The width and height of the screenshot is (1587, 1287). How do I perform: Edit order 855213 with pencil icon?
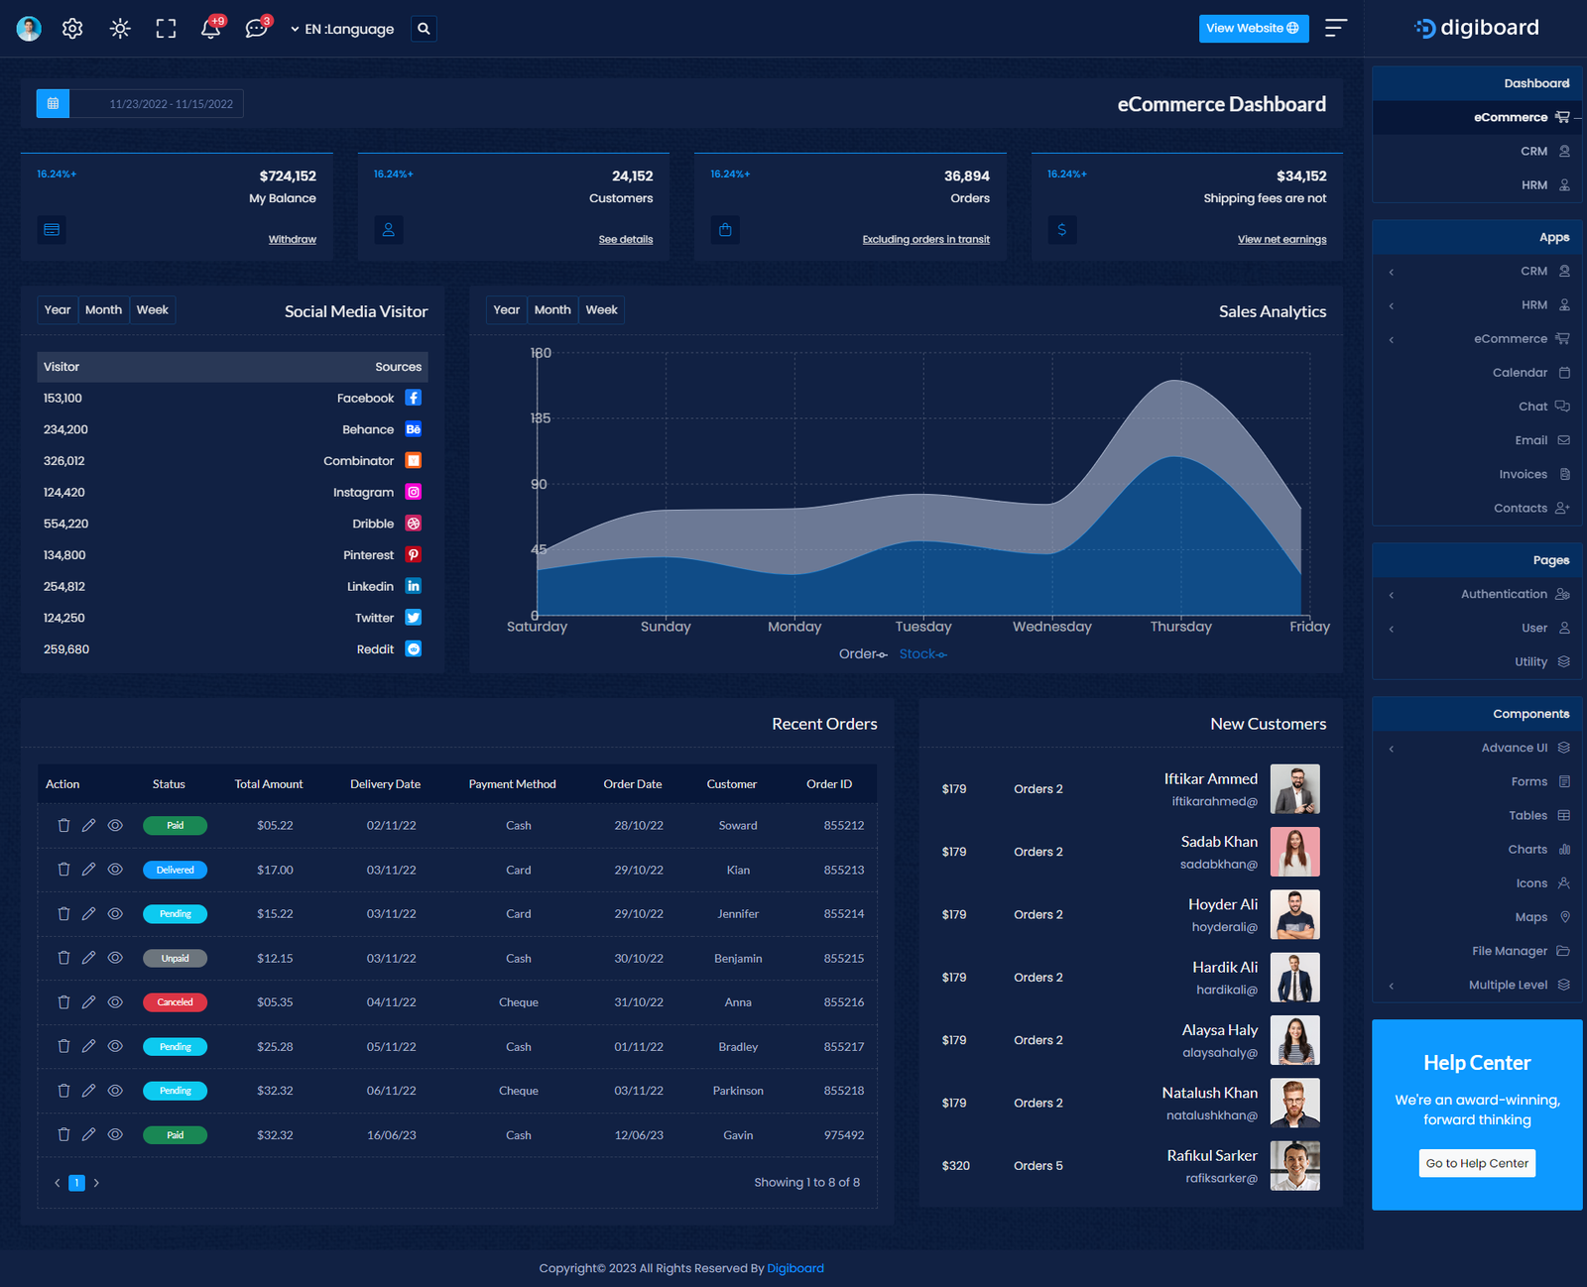click(88, 870)
